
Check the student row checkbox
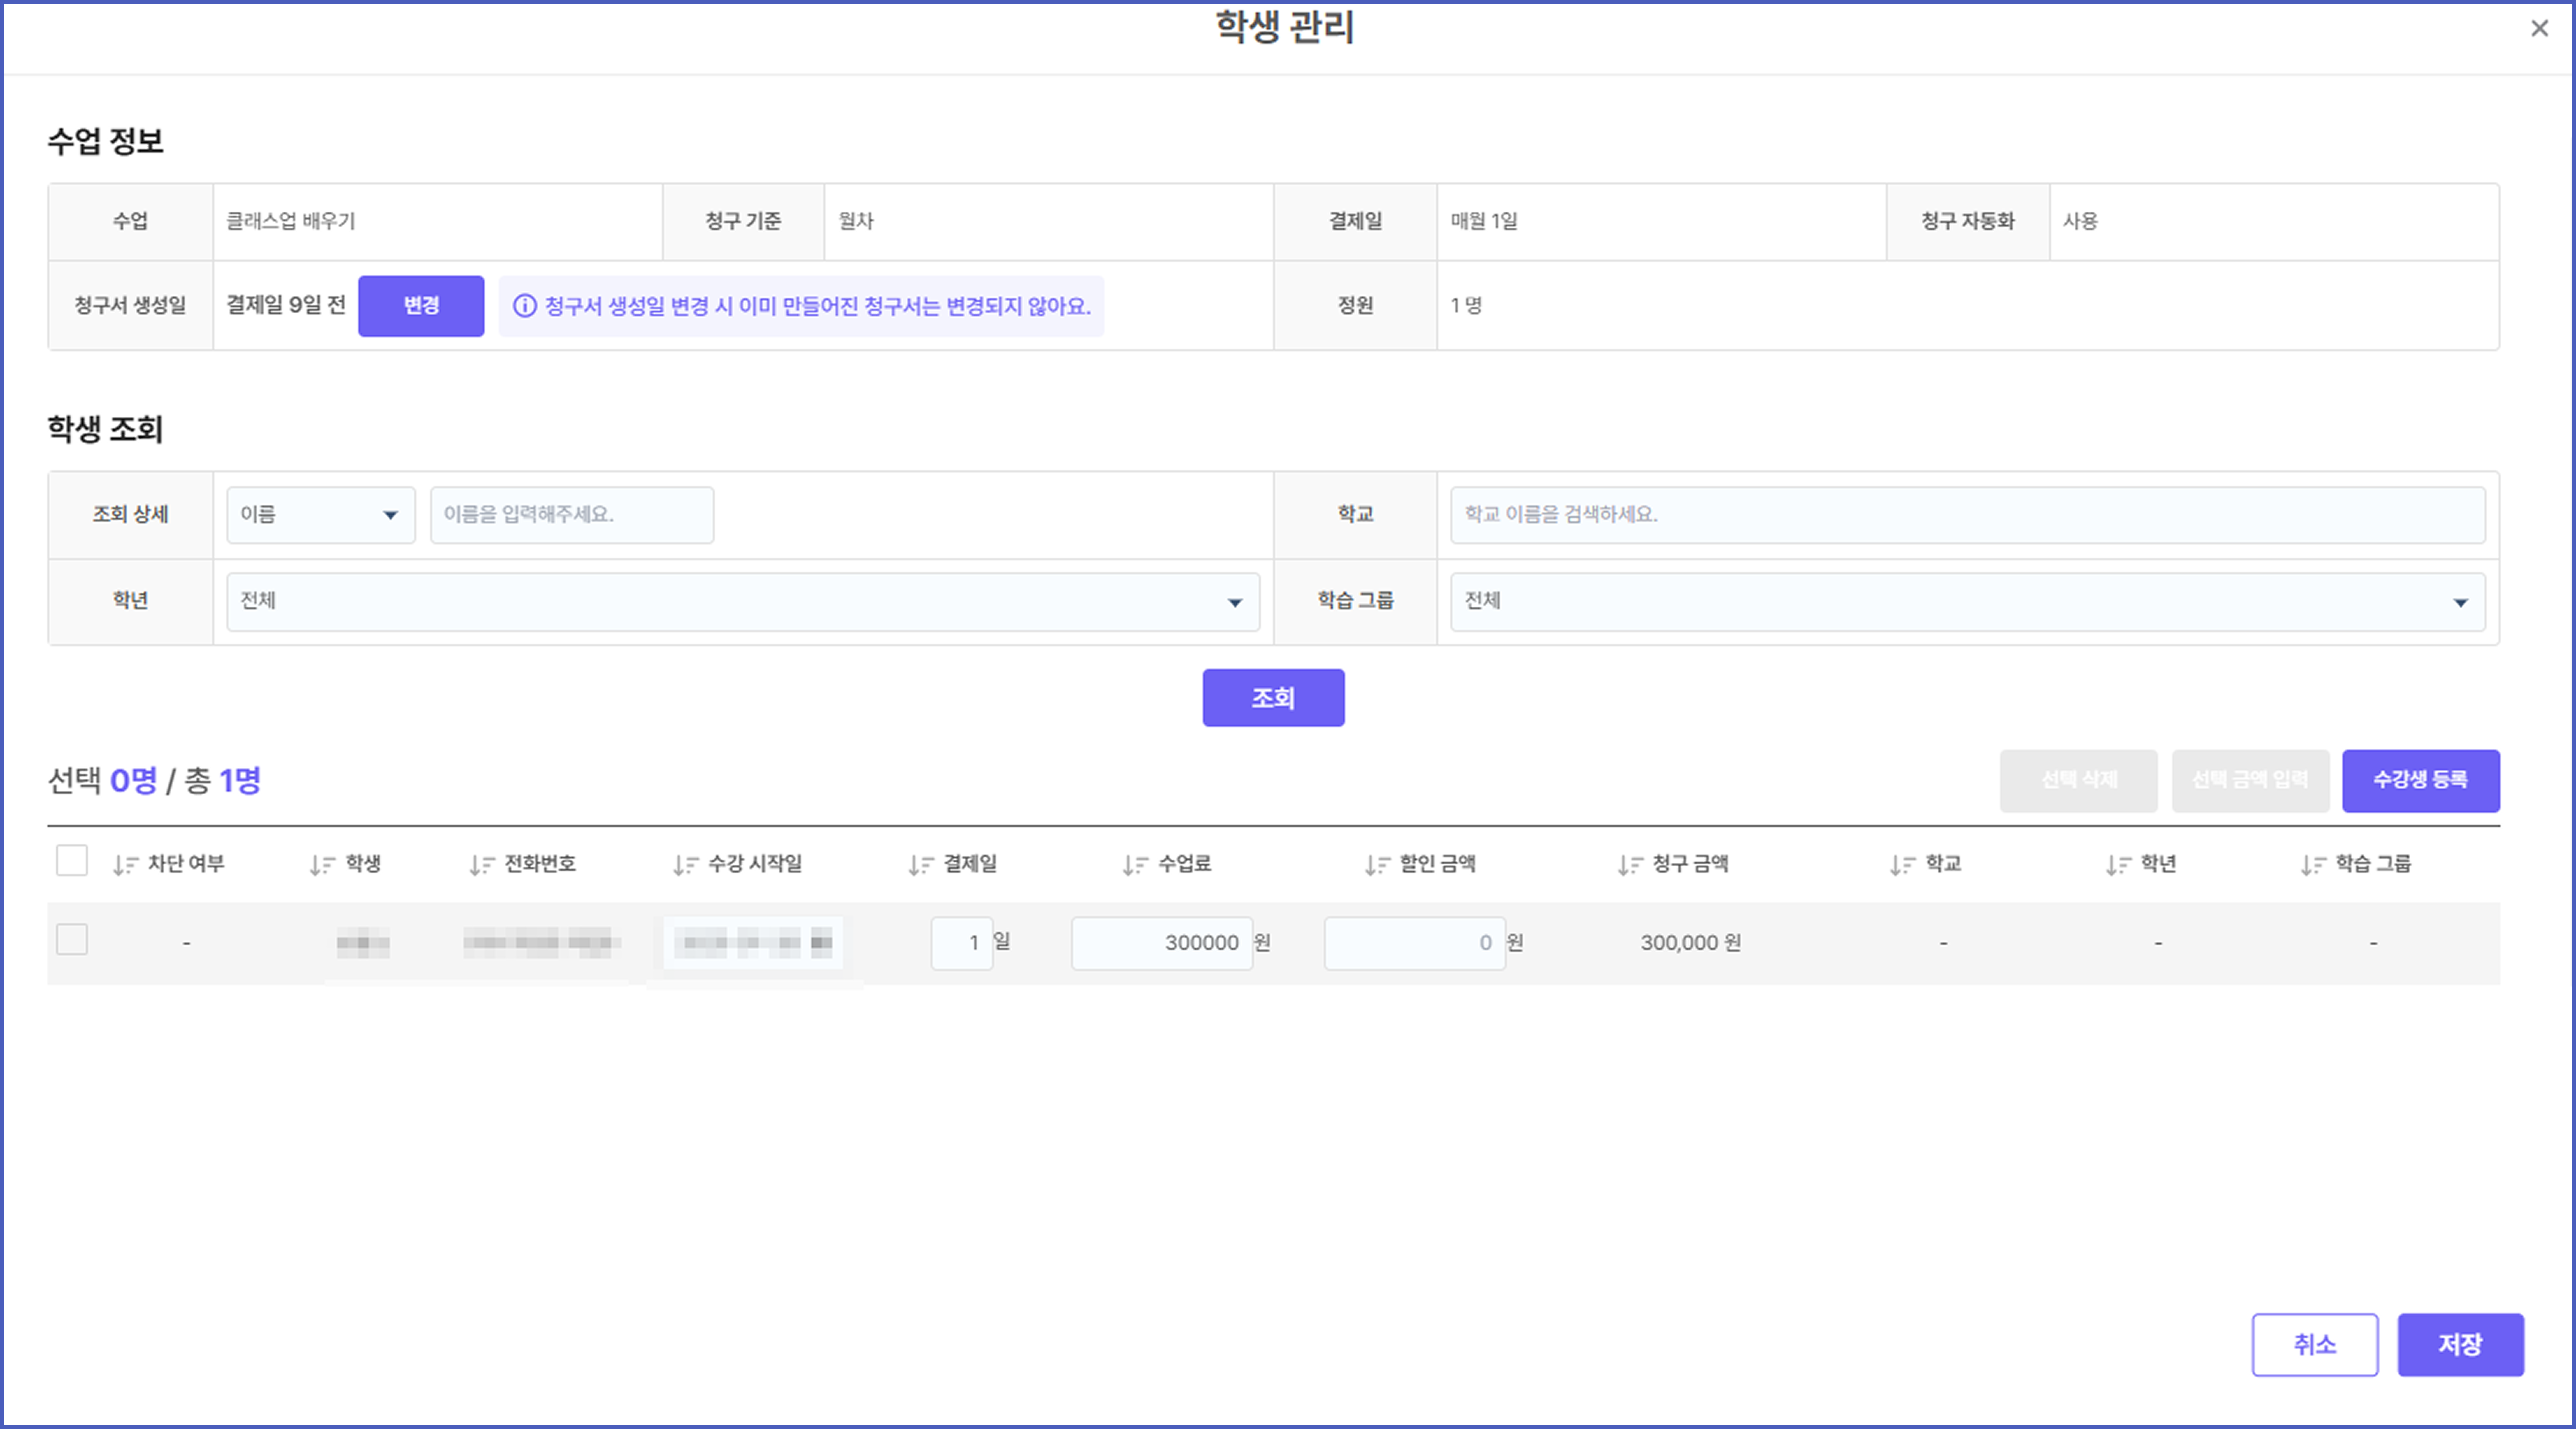[x=72, y=940]
